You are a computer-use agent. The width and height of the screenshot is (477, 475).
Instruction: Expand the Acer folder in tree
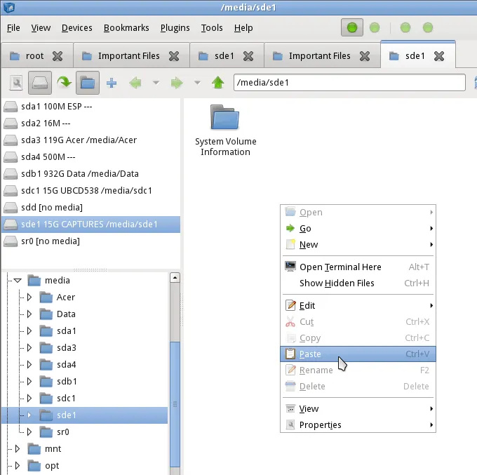(x=29, y=297)
